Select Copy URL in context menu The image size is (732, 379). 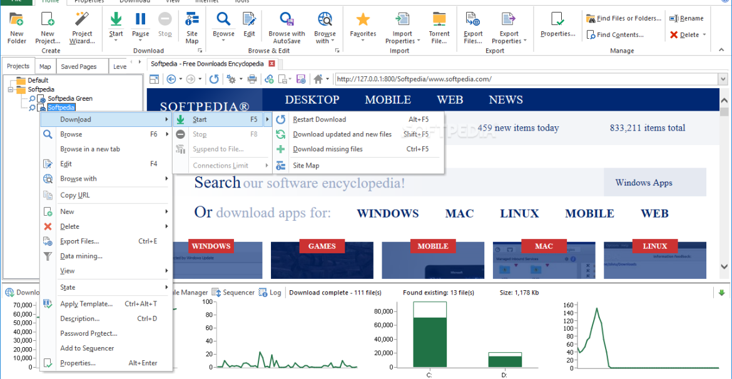pyautogui.click(x=106, y=195)
